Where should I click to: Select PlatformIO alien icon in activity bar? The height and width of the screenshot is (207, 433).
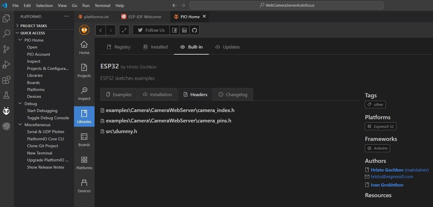pyautogui.click(x=6, y=111)
